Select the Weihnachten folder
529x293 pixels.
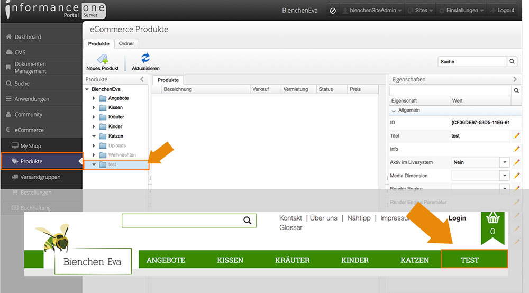[122, 155]
